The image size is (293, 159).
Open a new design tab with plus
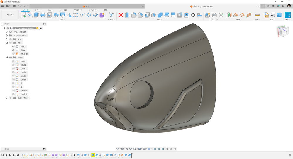[x=263, y=6]
